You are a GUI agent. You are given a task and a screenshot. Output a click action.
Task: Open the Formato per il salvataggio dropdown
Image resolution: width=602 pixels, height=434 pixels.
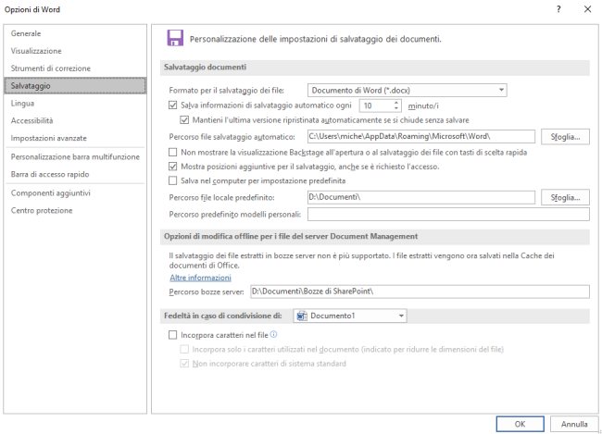[x=407, y=90]
